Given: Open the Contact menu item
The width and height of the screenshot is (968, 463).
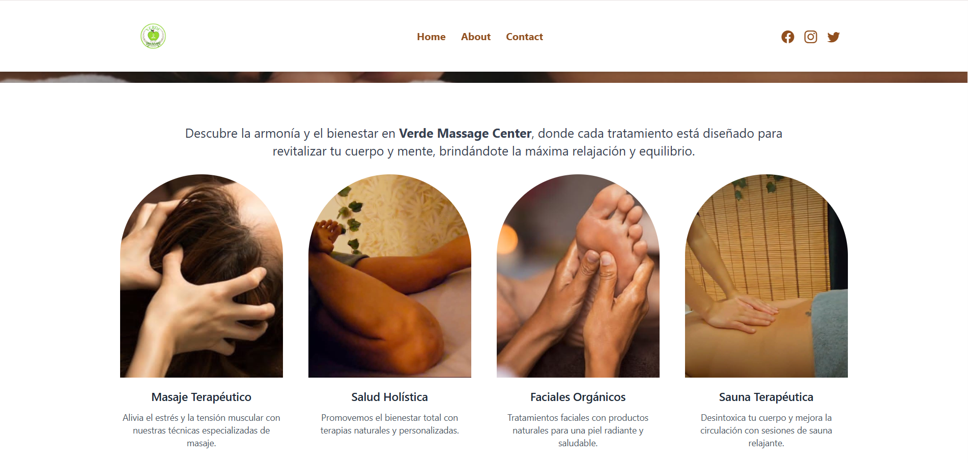Looking at the screenshot, I should pyautogui.click(x=524, y=37).
